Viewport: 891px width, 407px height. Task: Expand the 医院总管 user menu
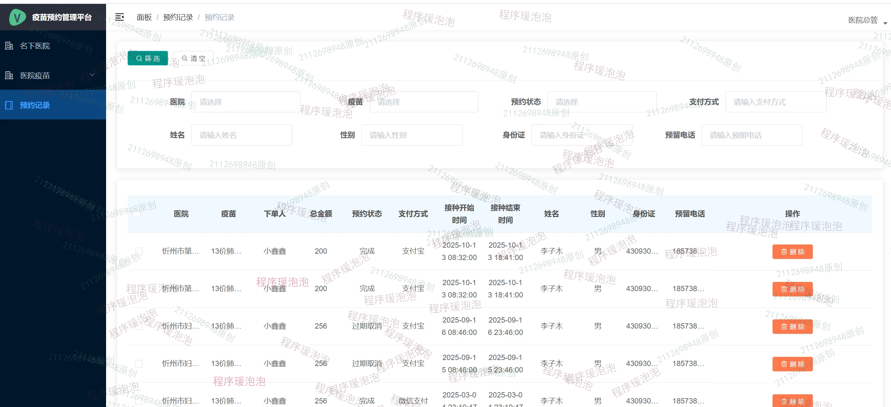(x=867, y=20)
